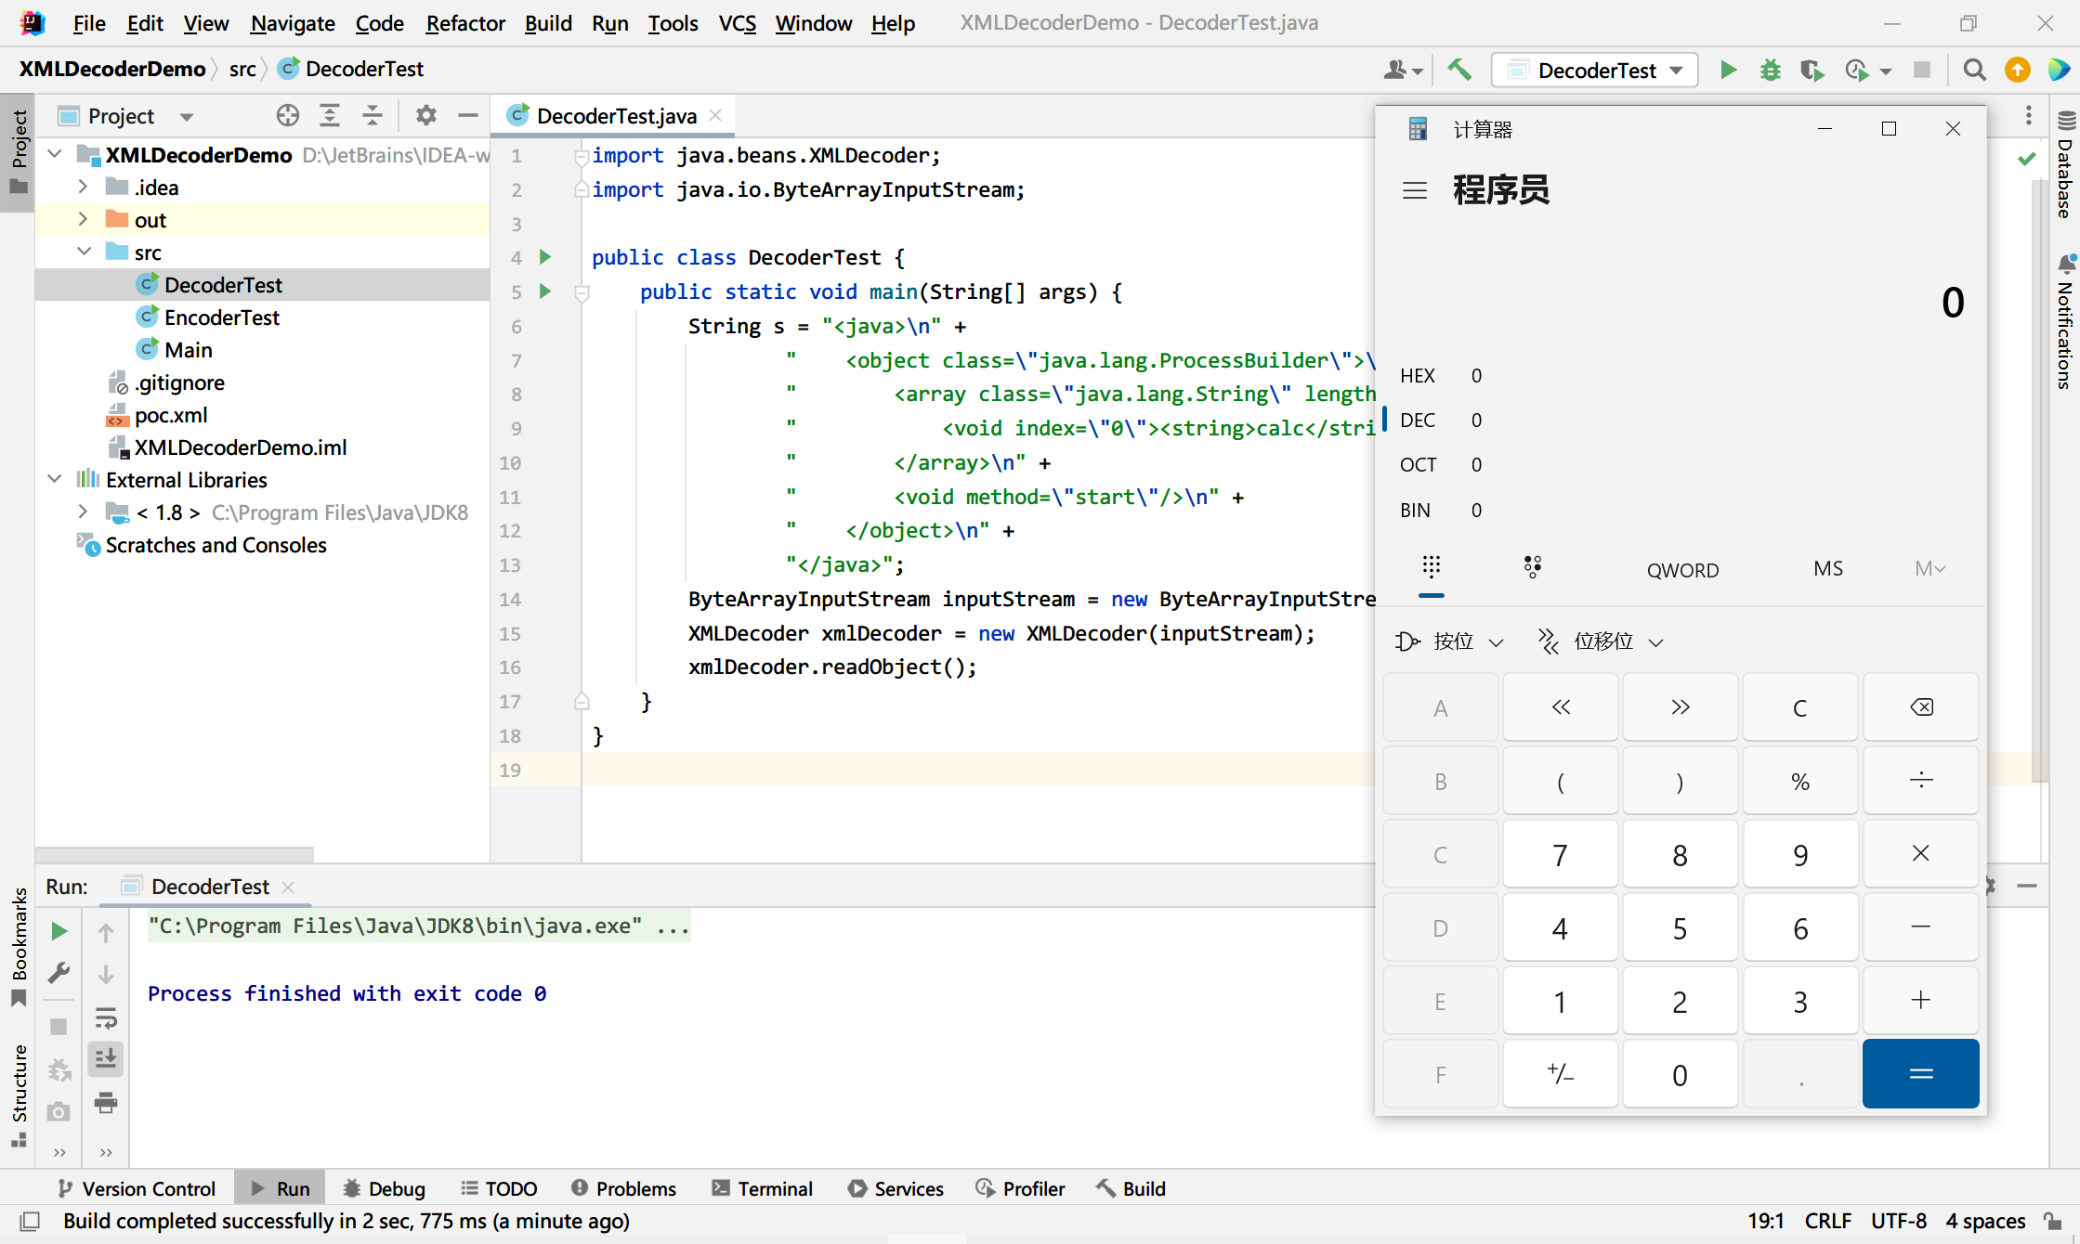This screenshot has width=2080, height=1244.
Task: Click Project panel horizontal scrollbar
Action: [x=175, y=853]
